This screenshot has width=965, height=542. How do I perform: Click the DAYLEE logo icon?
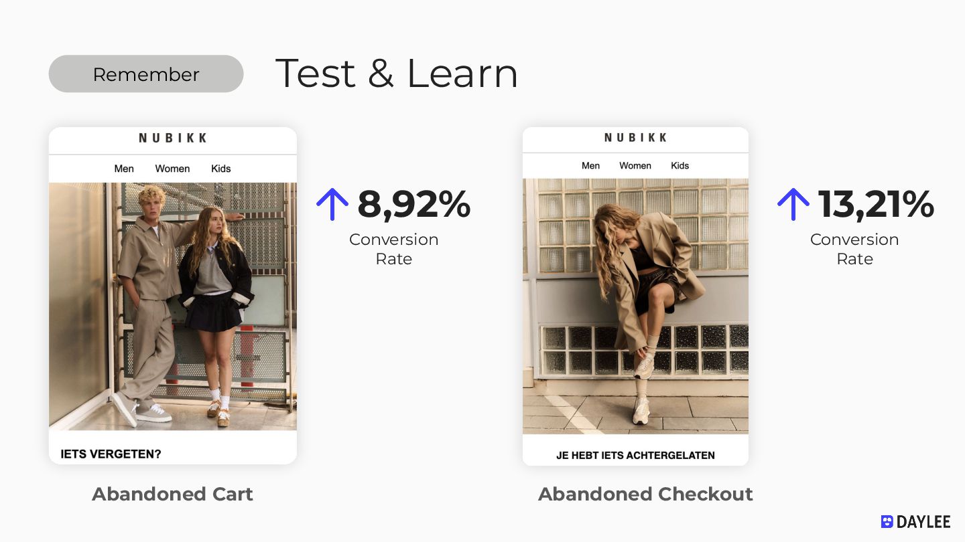point(887,522)
